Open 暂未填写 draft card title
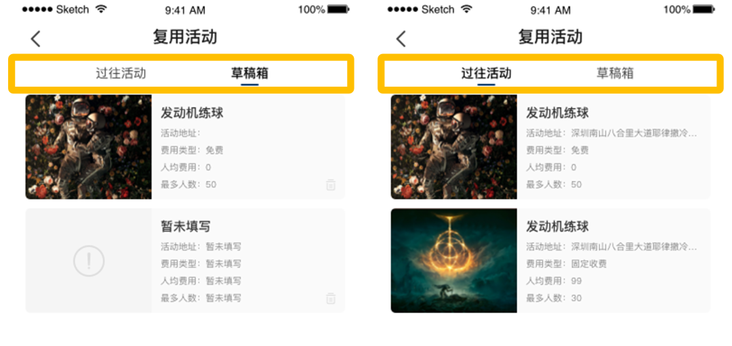The height and width of the screenshot is (346, 732). point(186,227)
